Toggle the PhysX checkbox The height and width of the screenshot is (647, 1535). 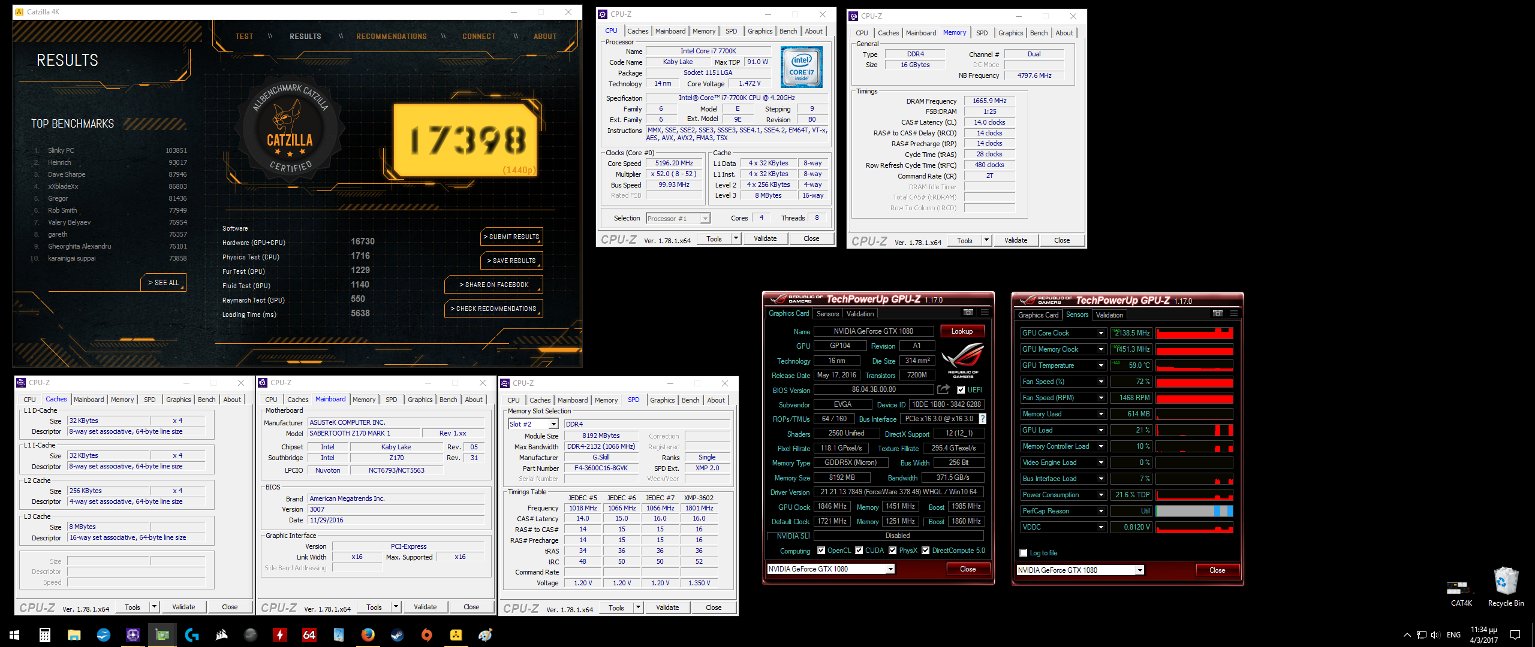[x=893, y=550]
